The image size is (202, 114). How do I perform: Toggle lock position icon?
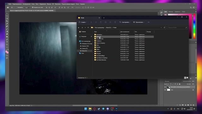[175, 84]
